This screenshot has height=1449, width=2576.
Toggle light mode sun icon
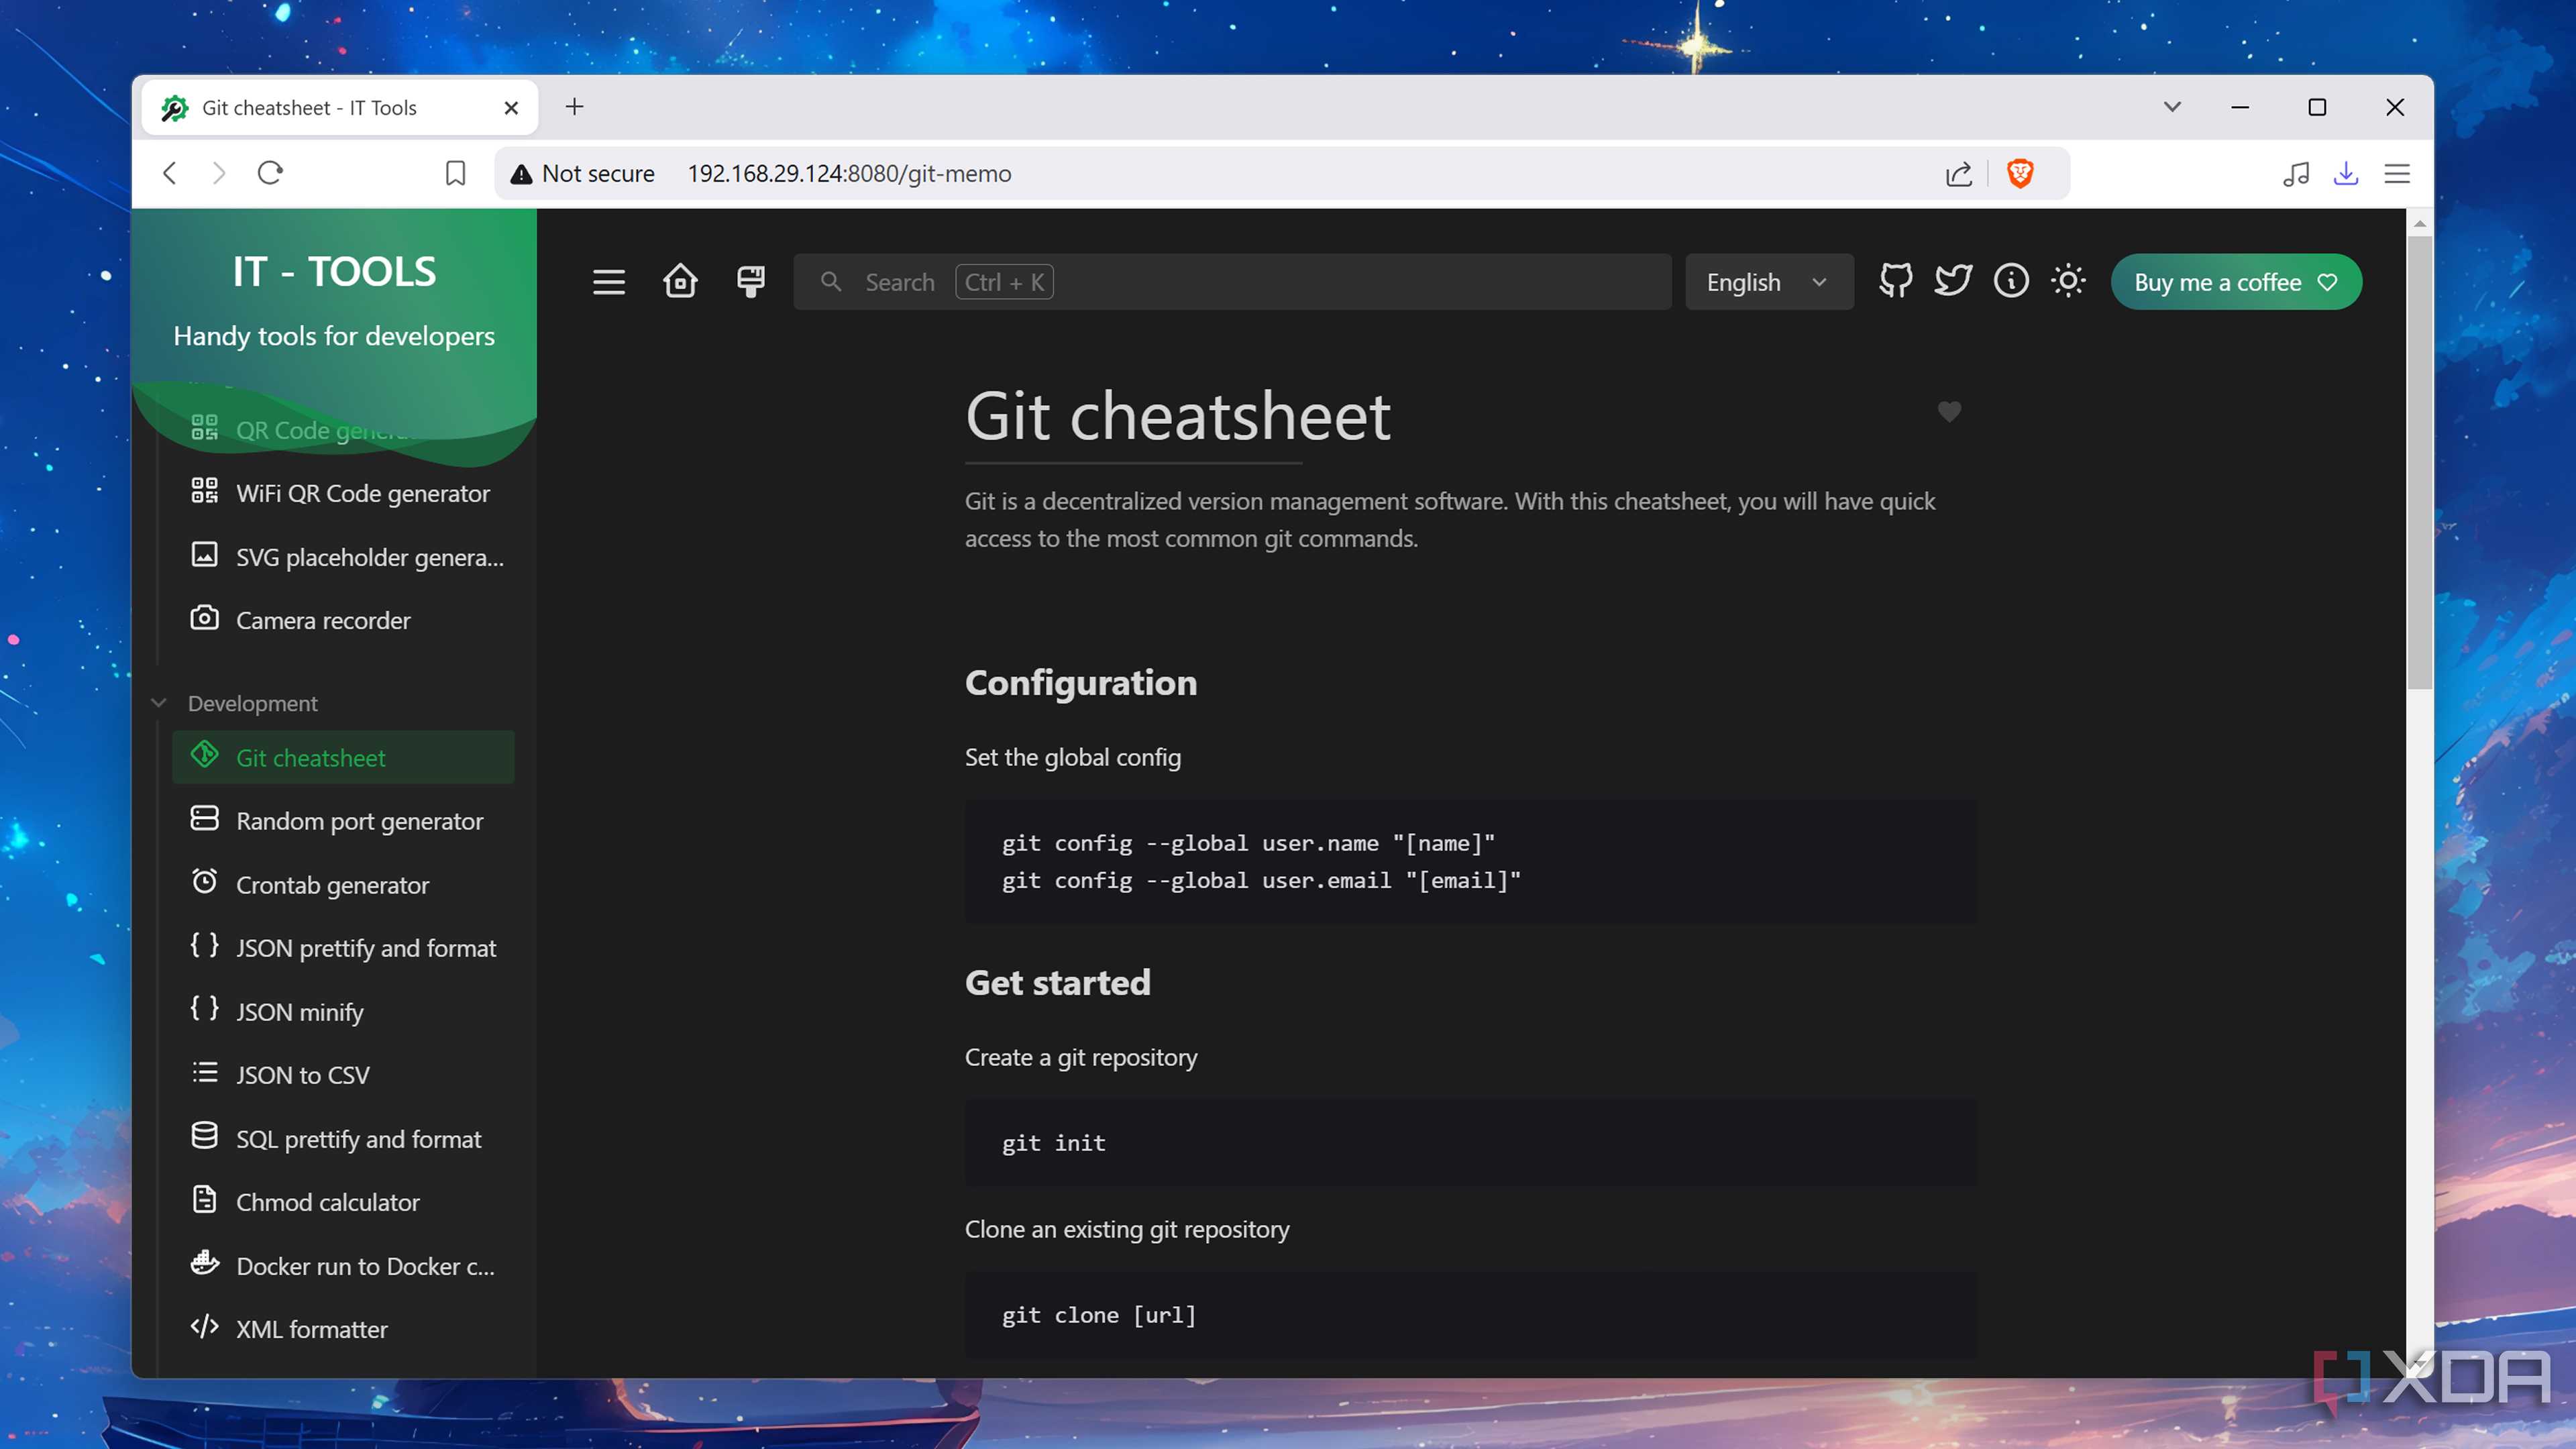[2069, 282]
